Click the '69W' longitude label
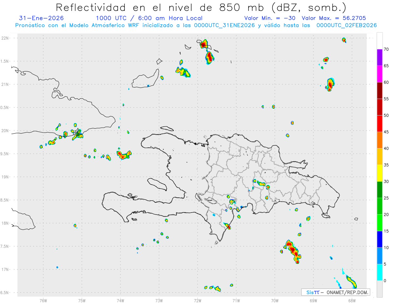The image size is (395, 305). (x=313, y=301)
